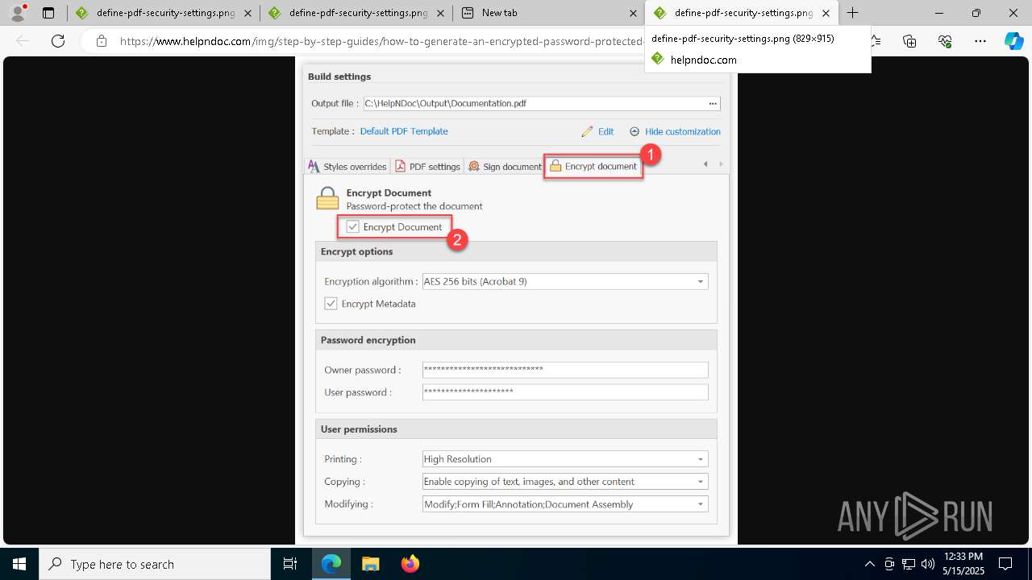
Task: Open the clock showing 12:33 PM
Action: point(963,564)
